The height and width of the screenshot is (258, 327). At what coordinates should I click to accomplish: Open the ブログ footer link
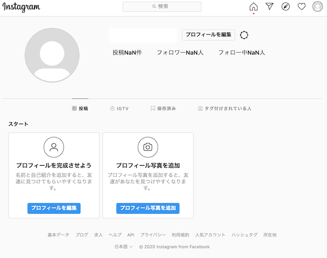[x=82, y=235]
